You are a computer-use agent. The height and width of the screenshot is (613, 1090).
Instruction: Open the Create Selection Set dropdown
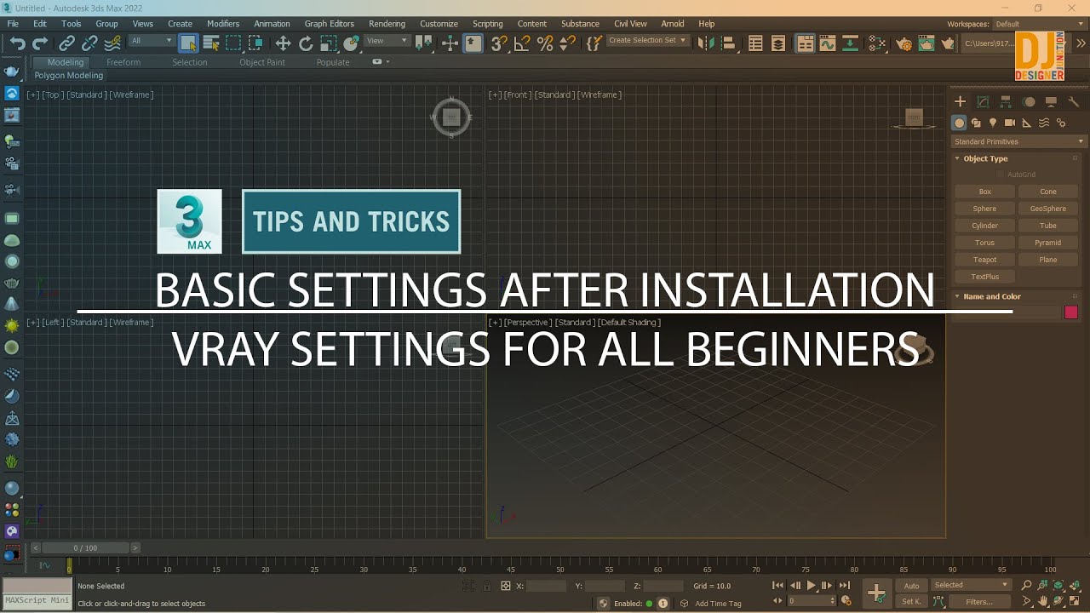[x=647, y=41]
